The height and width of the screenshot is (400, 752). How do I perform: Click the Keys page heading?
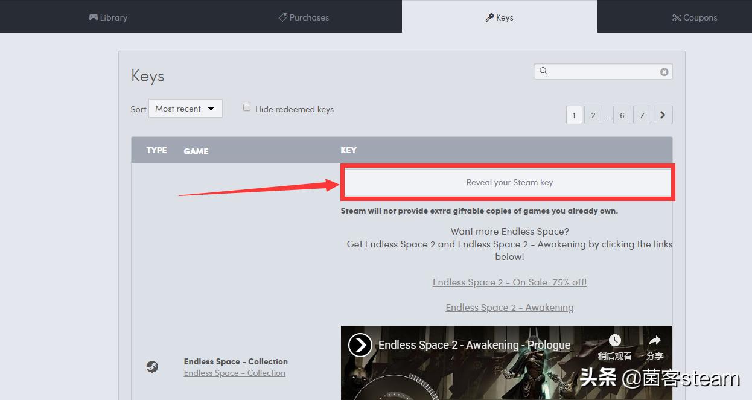pos(148,76)
